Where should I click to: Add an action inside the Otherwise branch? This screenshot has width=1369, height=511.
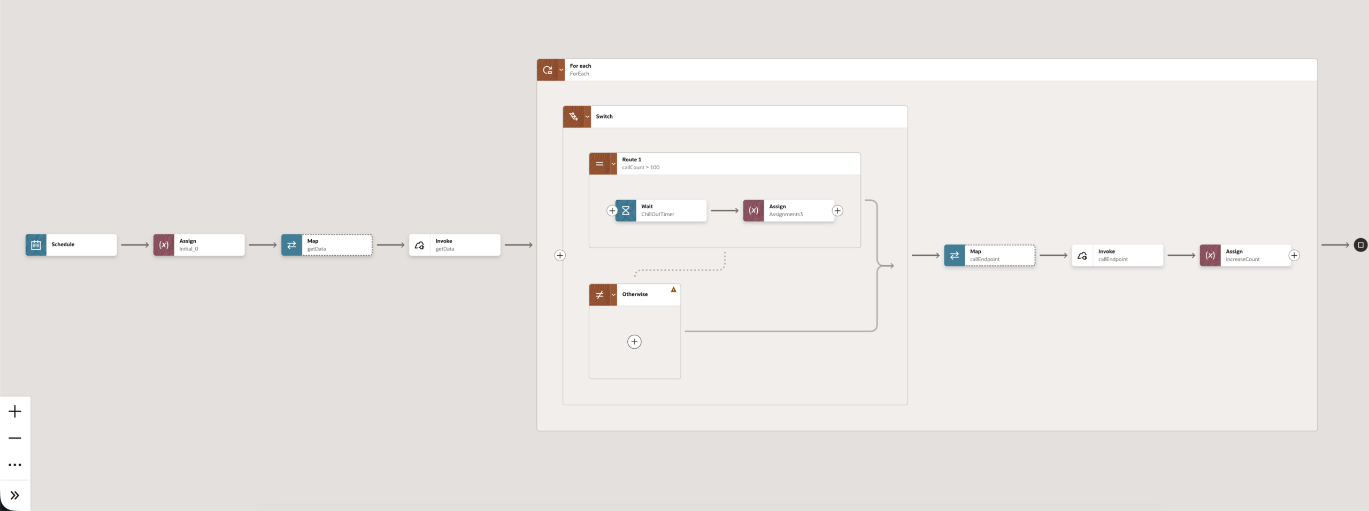(634, 342)
